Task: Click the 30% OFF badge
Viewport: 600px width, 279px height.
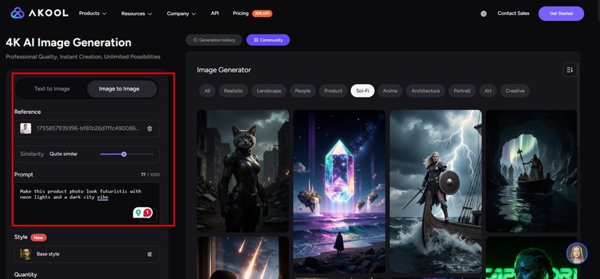Action: coord(262,13)
